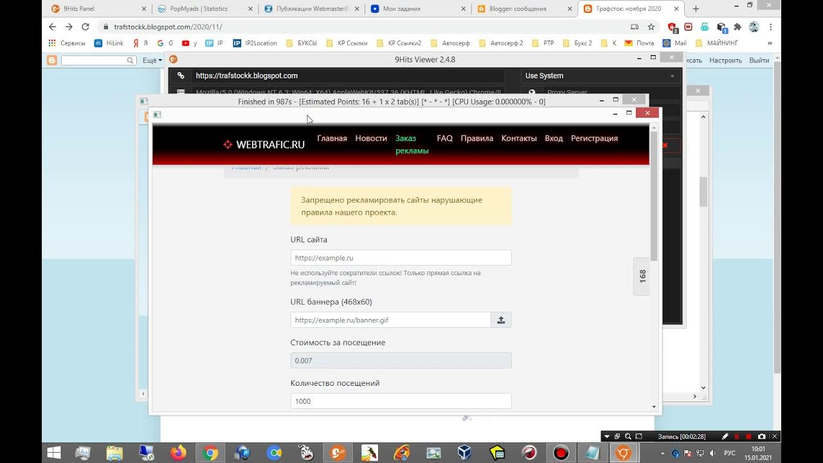Open the Вход menu item

(554, 138)
